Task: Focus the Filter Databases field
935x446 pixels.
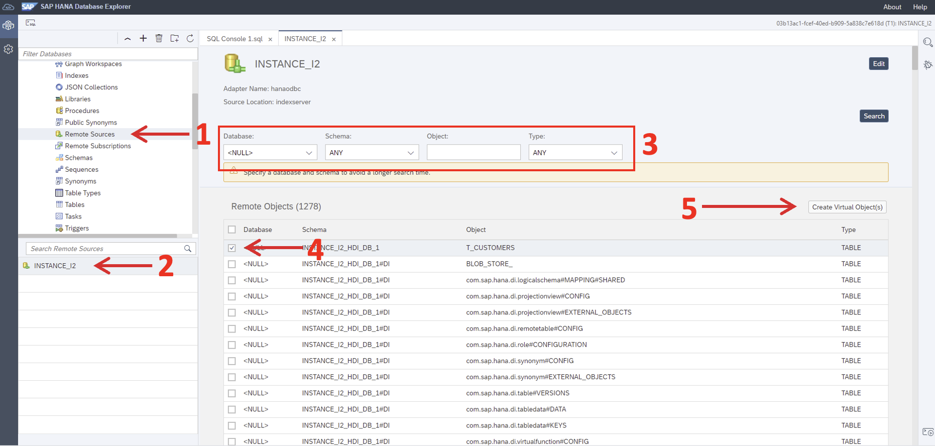Action: (108, 54)
